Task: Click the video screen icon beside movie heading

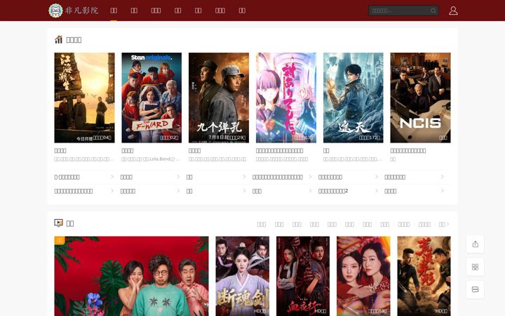Action: pos(58,223)
